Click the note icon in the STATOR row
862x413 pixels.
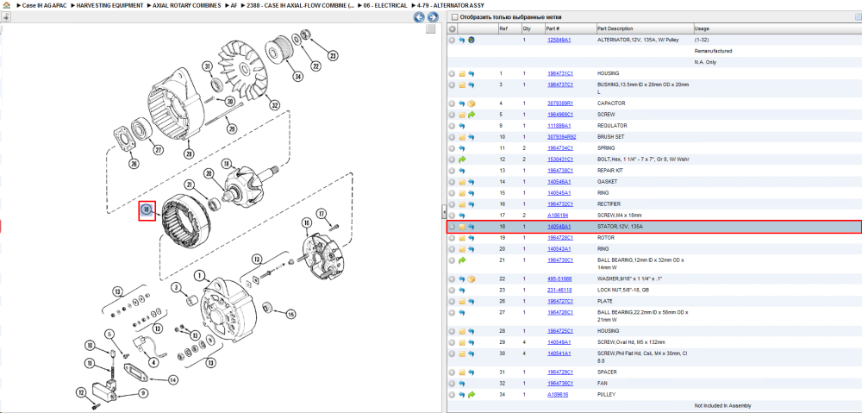462,227
